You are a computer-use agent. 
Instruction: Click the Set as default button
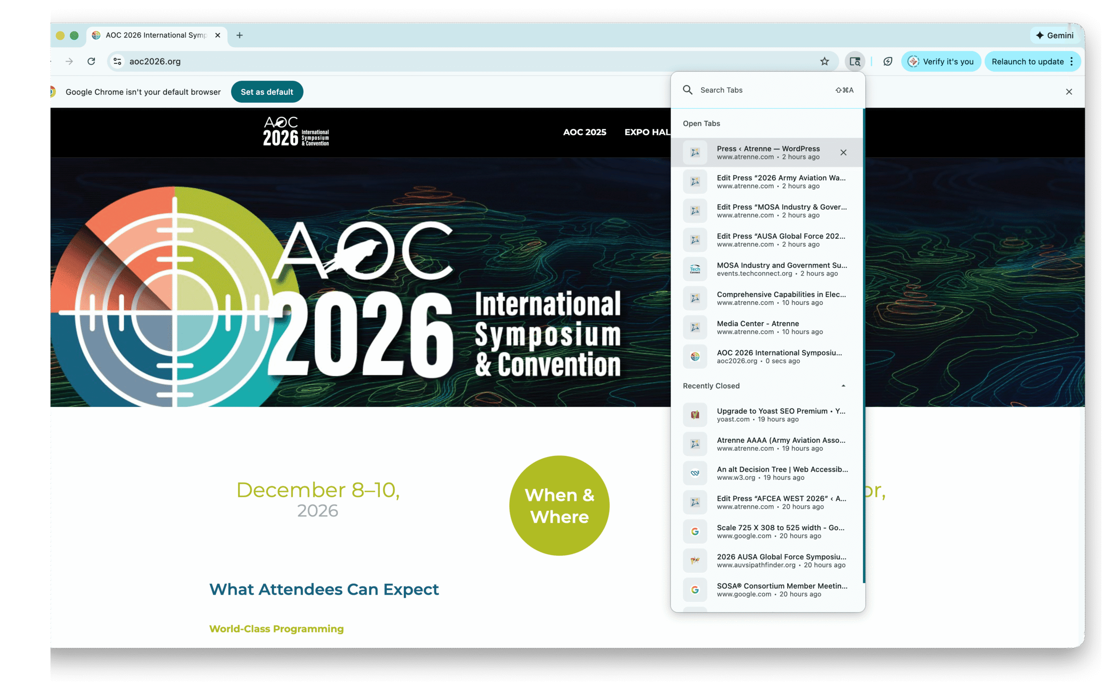coord(267,92)
